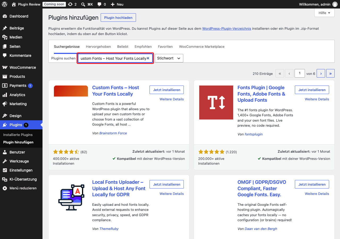Open Weitere Details for Fonts Plugin
The image size is (340, 239).
point(317,99)
